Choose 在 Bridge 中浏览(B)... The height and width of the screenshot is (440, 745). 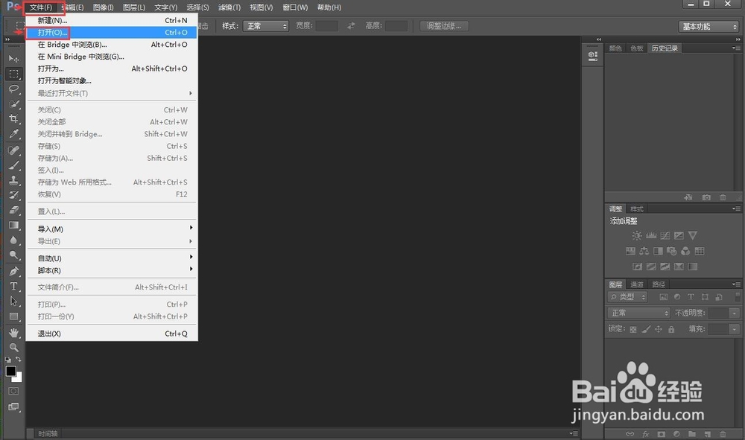click(x=111, y=45)
